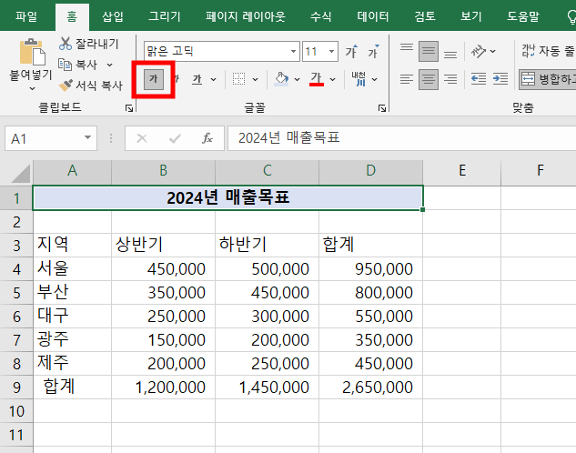Open font name dropdown 맑은 고딕
The width and height of the screenshot is (576, 453).
click(x=294, y=51)
